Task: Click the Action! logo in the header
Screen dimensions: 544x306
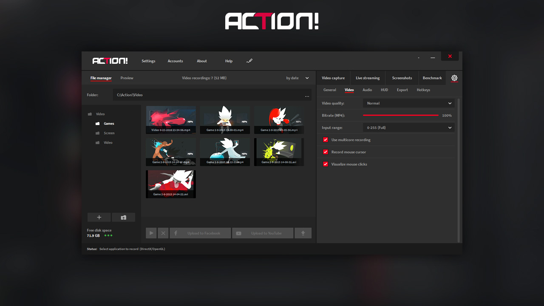Action: tap(110, 61)
